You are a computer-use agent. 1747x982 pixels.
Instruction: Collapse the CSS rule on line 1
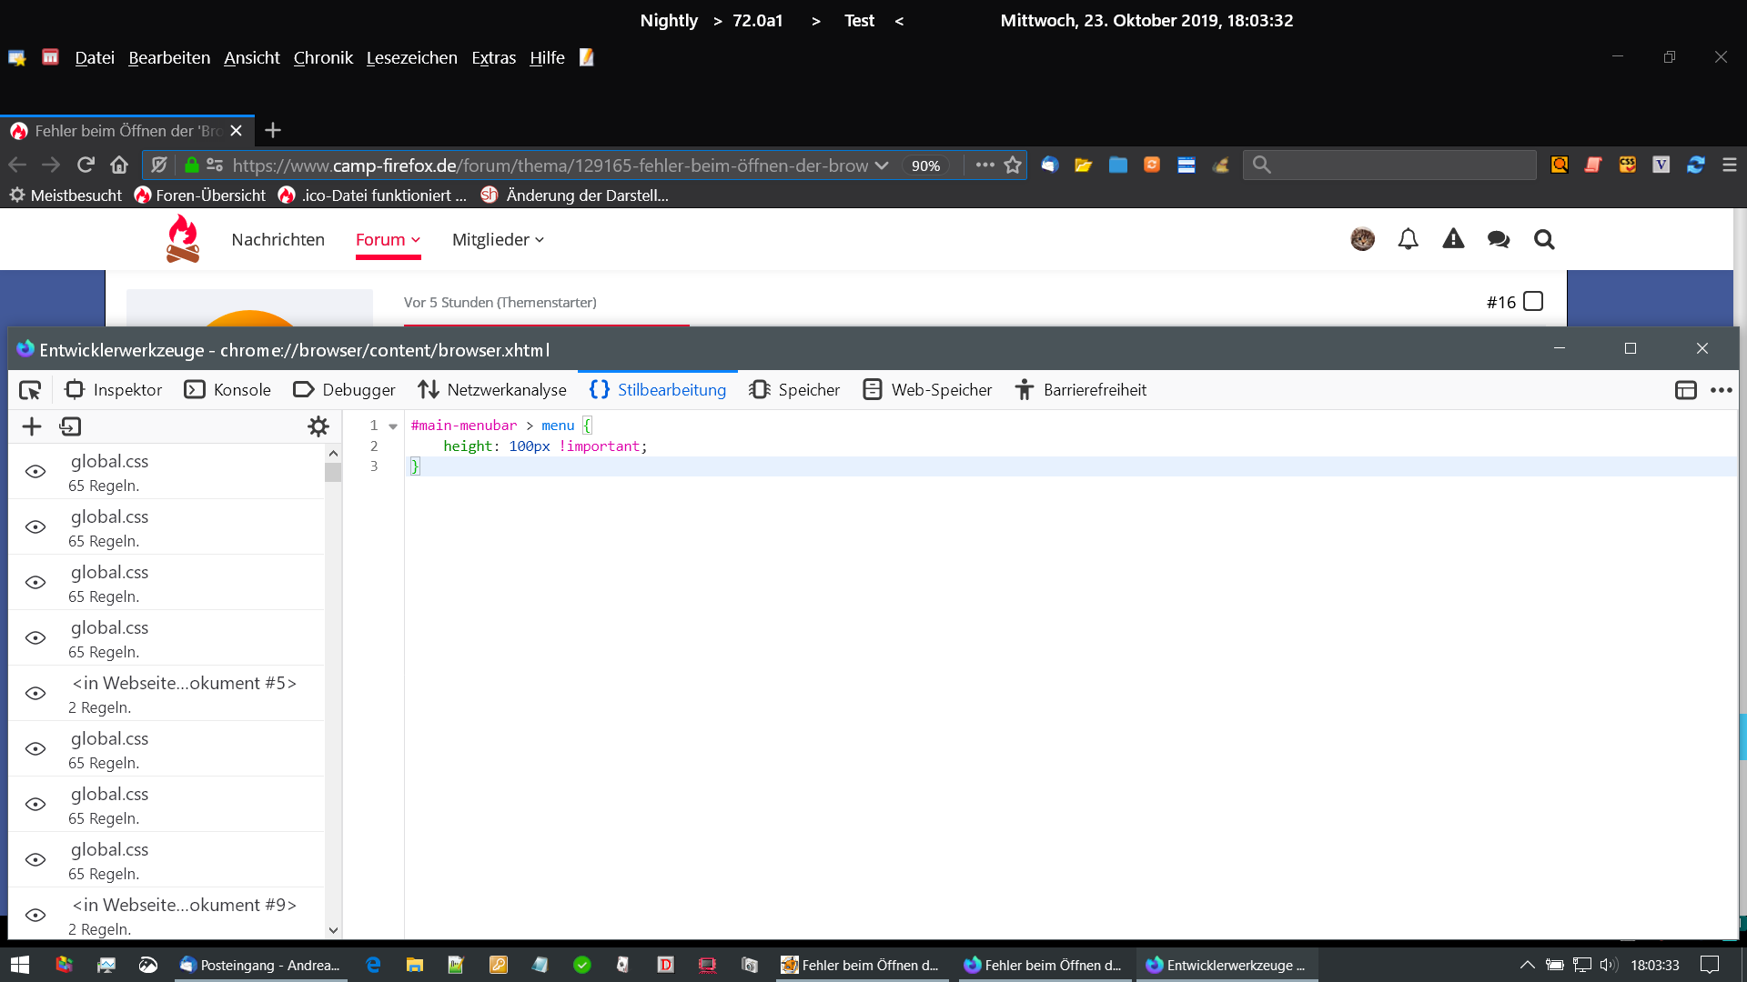click(x=393, y=426)
